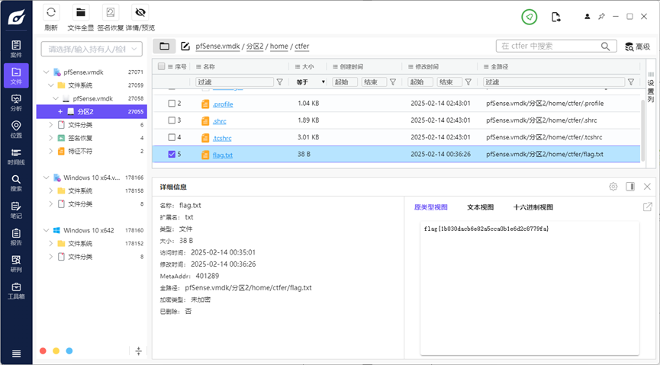Click the hamburger menu at the sidebar bottom
Viewport: 660px width, 365px height.
coord(16,354)
